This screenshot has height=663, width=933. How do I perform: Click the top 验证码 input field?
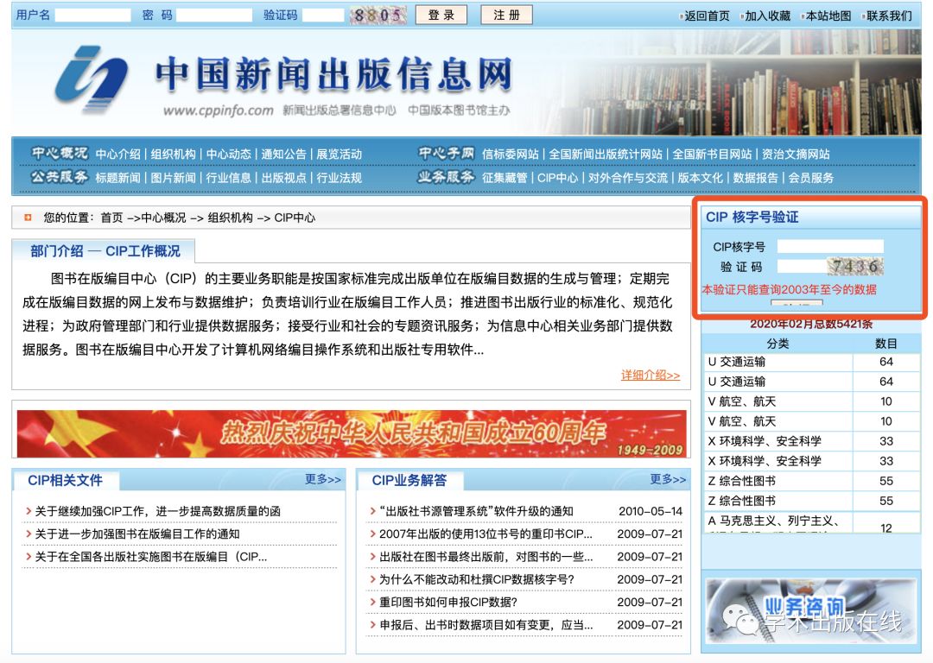tap(323, 16)
